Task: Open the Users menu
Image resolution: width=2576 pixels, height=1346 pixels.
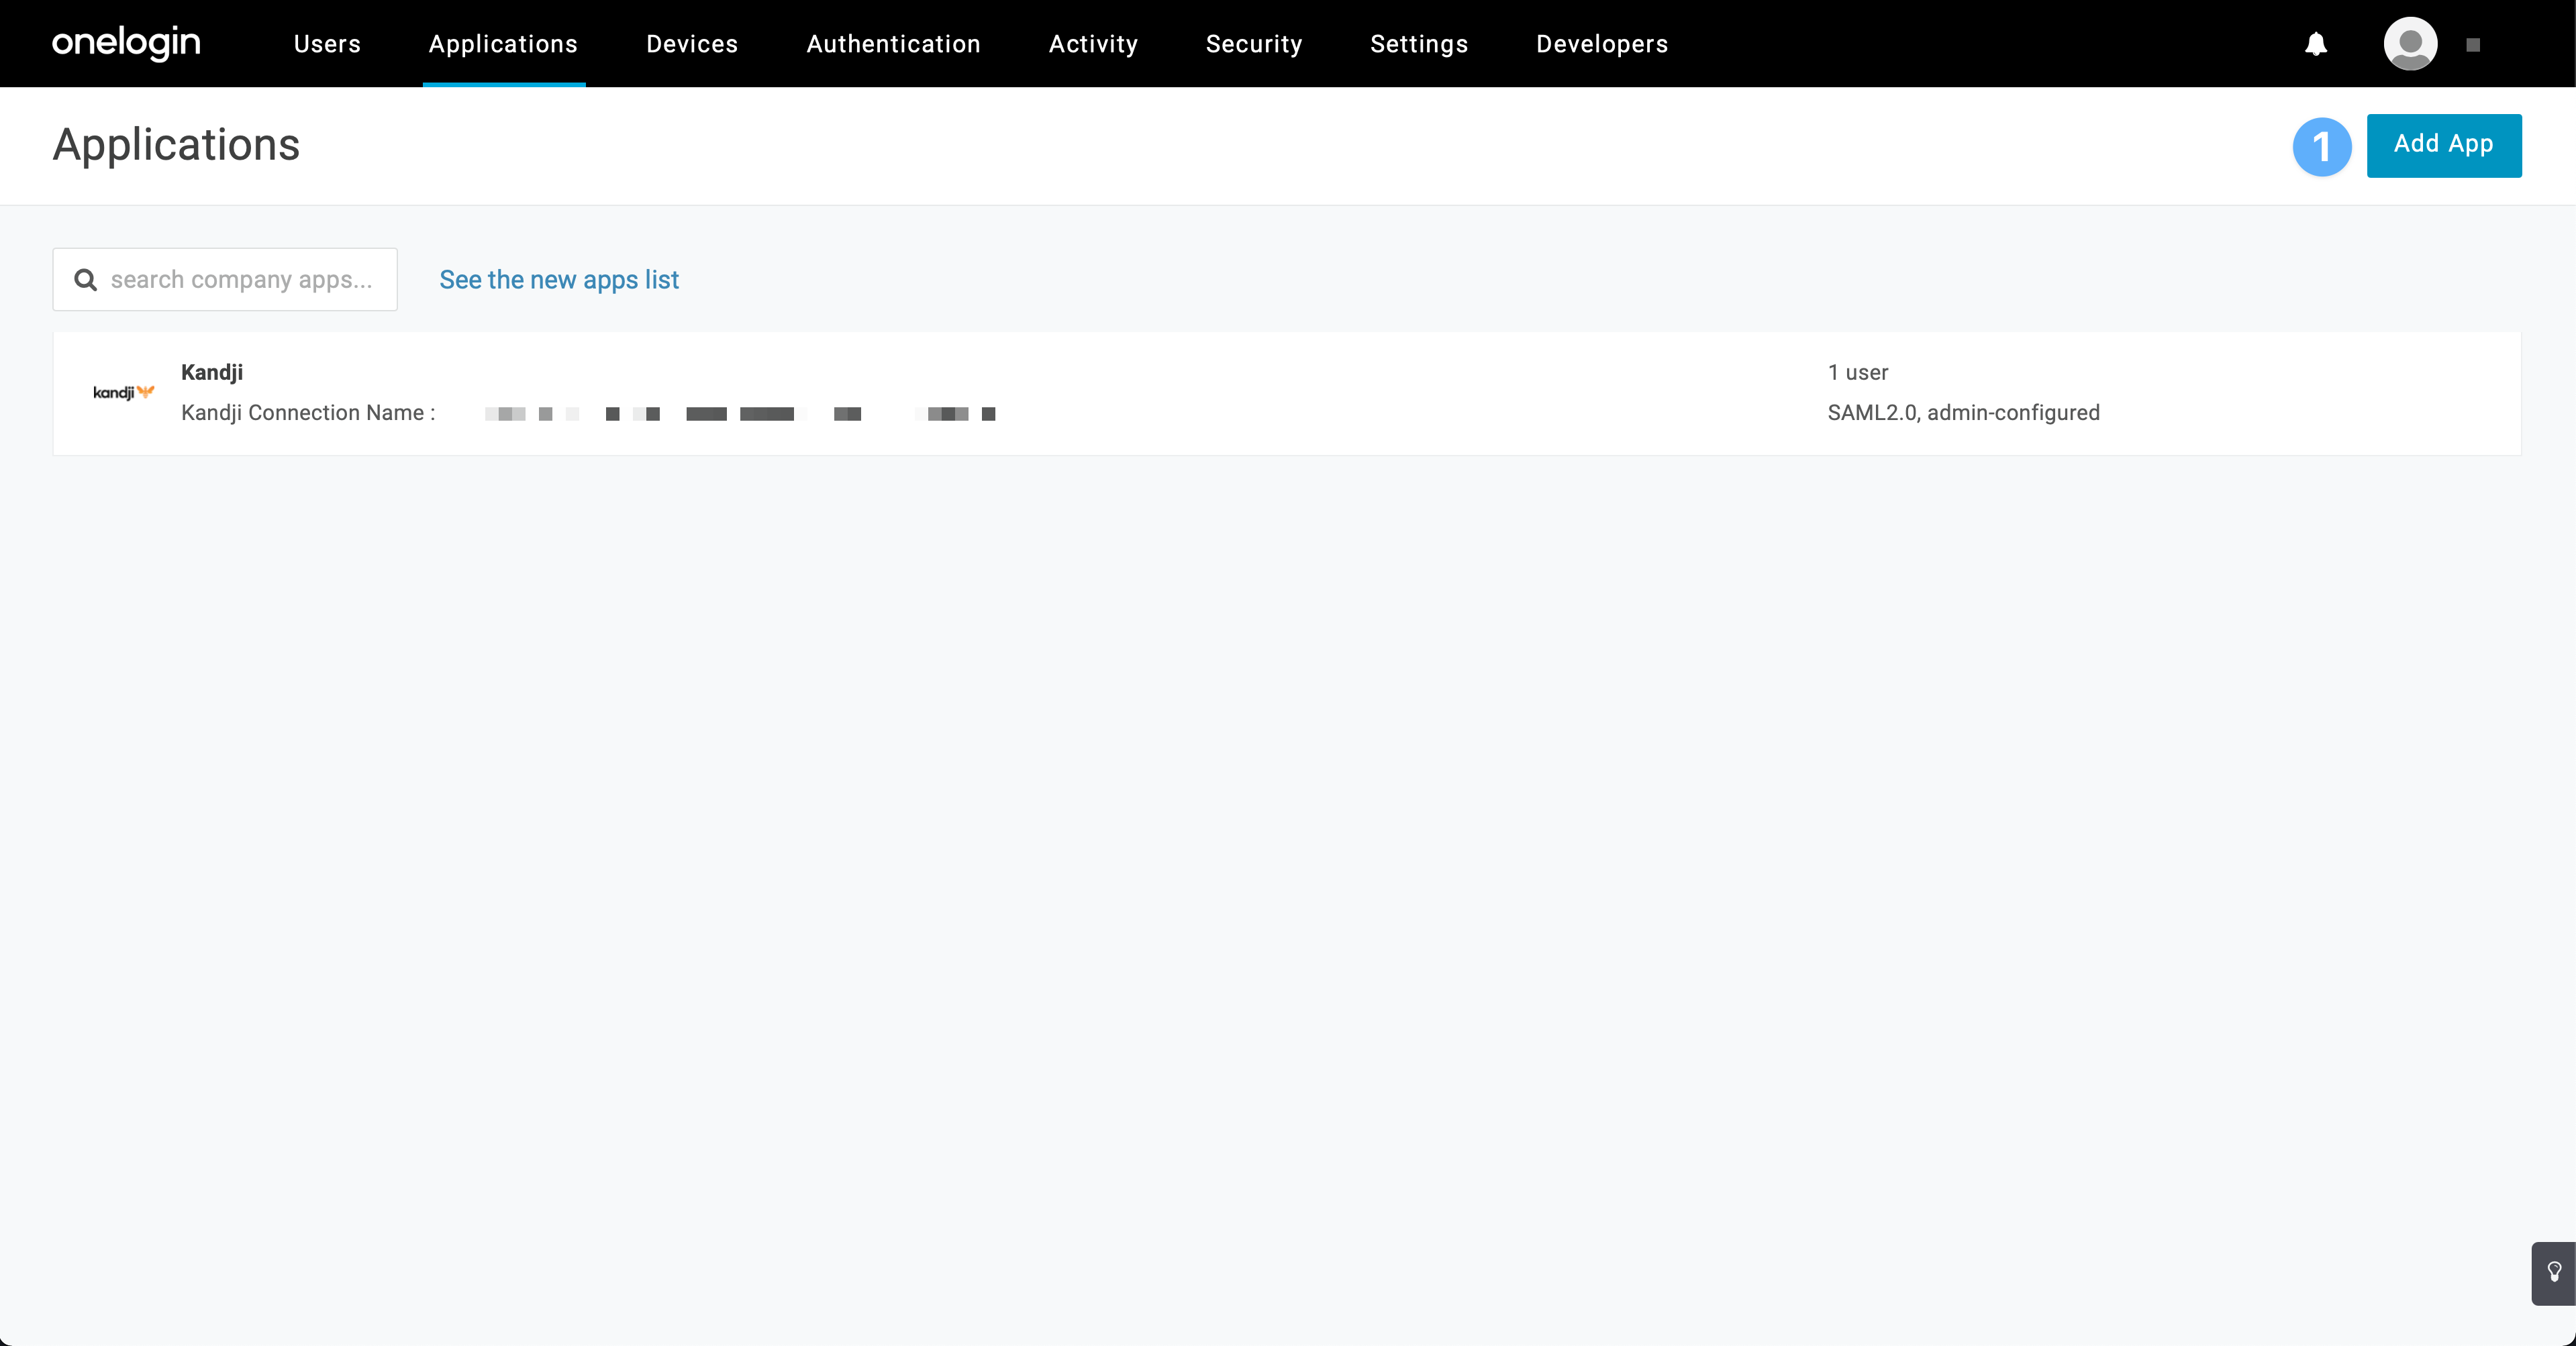Action: tap(327, 44)
